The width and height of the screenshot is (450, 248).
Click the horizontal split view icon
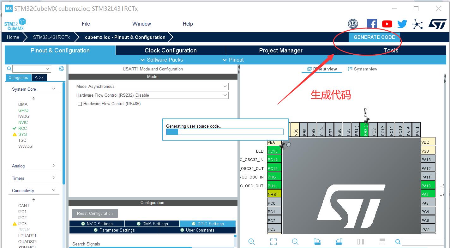(382, 242)
